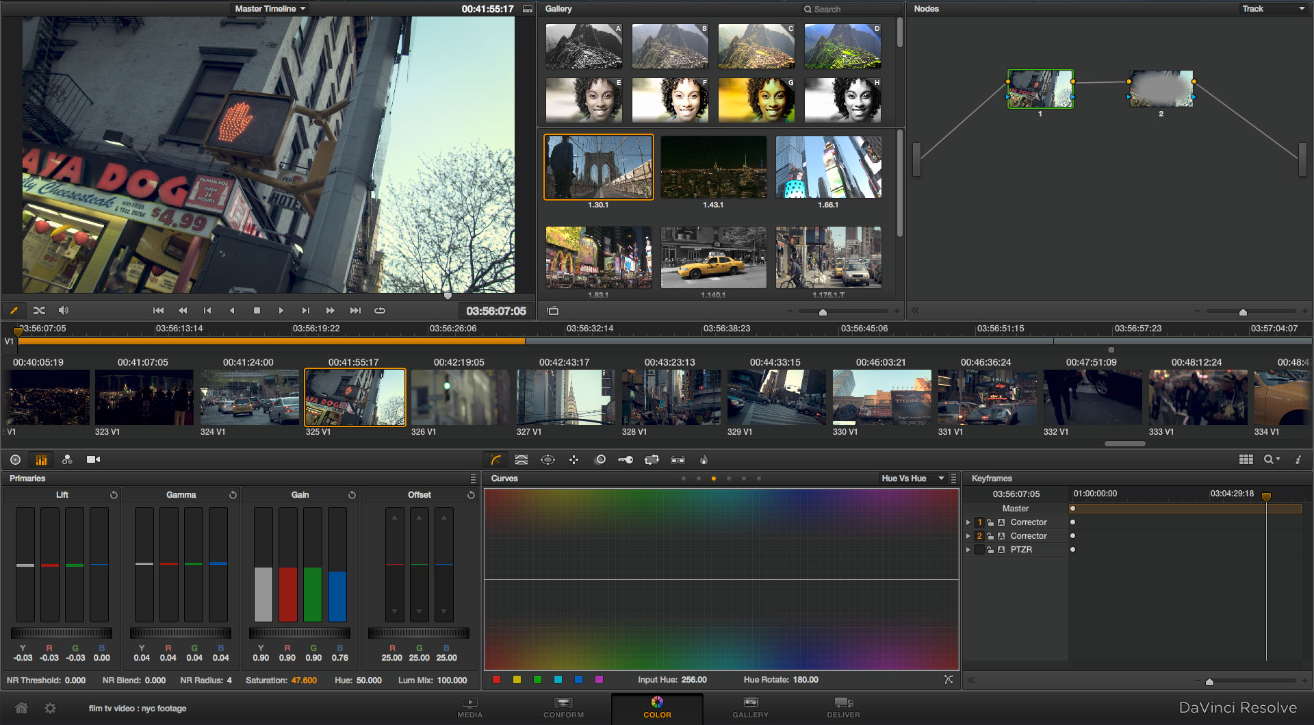Select the yellow taxi still 1.140.1

tap(713, 257)
